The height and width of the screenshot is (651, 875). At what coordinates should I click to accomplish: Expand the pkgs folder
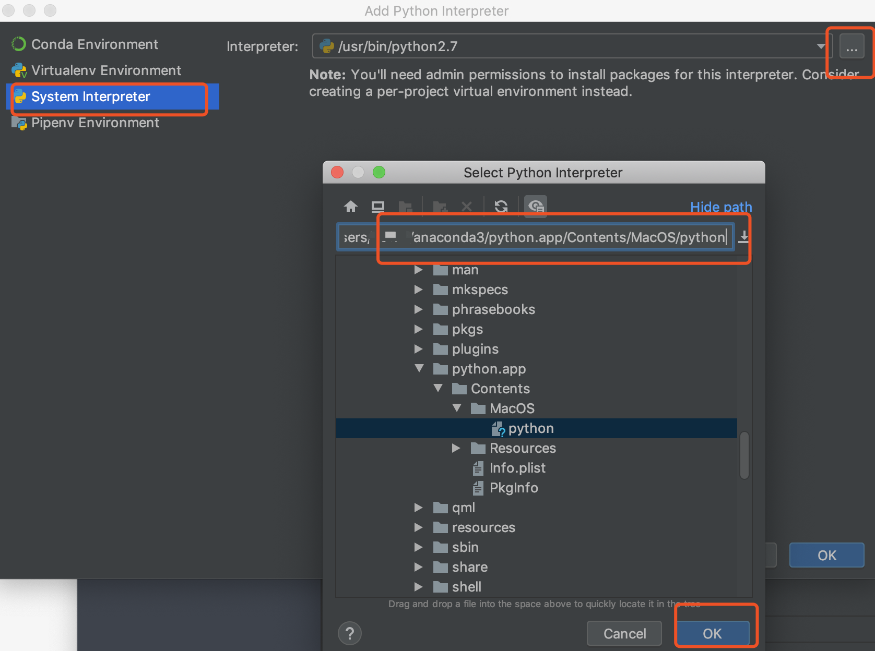(x=418, y=329)
